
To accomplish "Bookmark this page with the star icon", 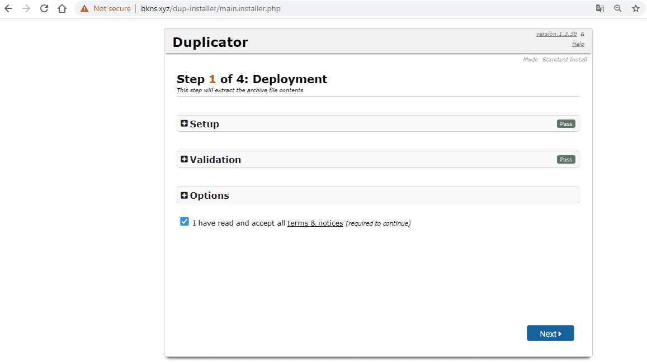I will 635,8.
